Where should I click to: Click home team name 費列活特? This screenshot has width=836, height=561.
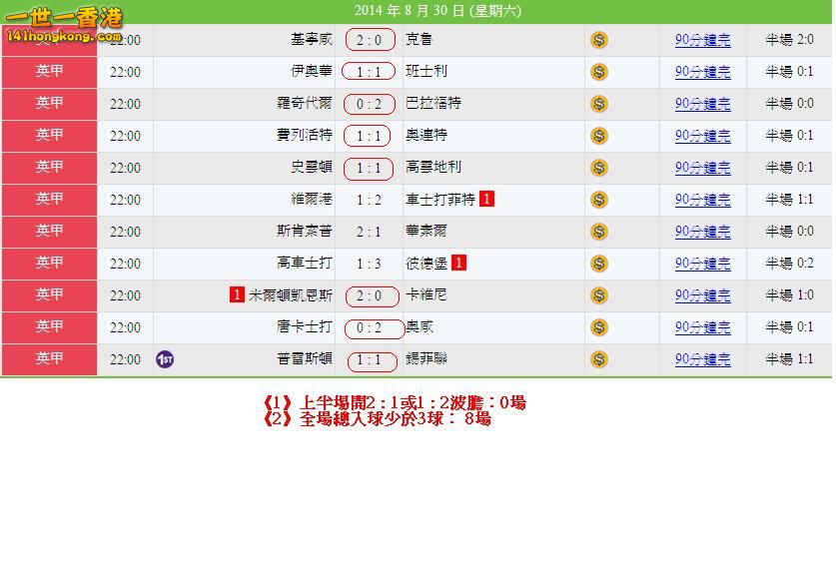tap(305, 136)
